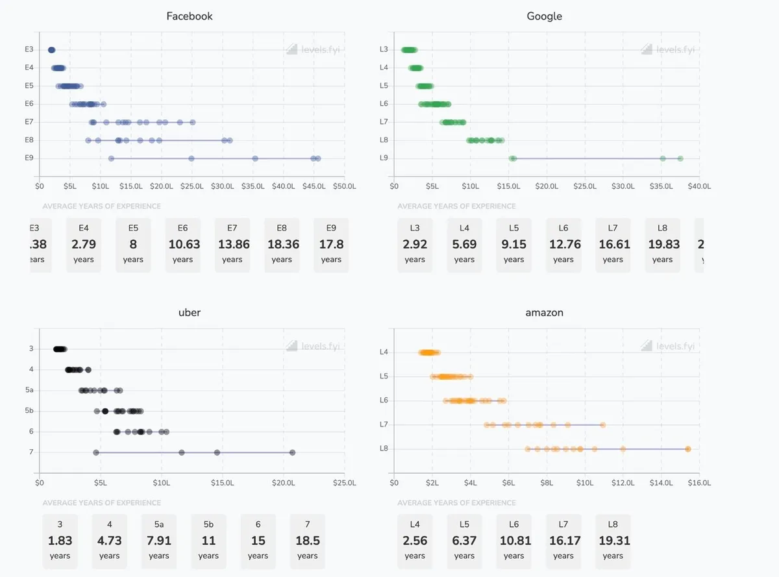Click the uber chart title
This screenshot has width=779, height=577.
190,312
